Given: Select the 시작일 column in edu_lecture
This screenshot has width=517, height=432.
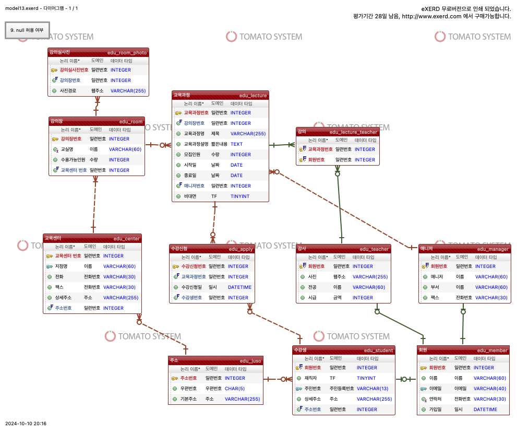Looking at the screenshot, I should 220,165.
